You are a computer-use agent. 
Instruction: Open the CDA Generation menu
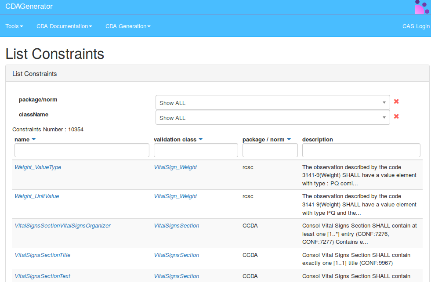coord(128,26)
